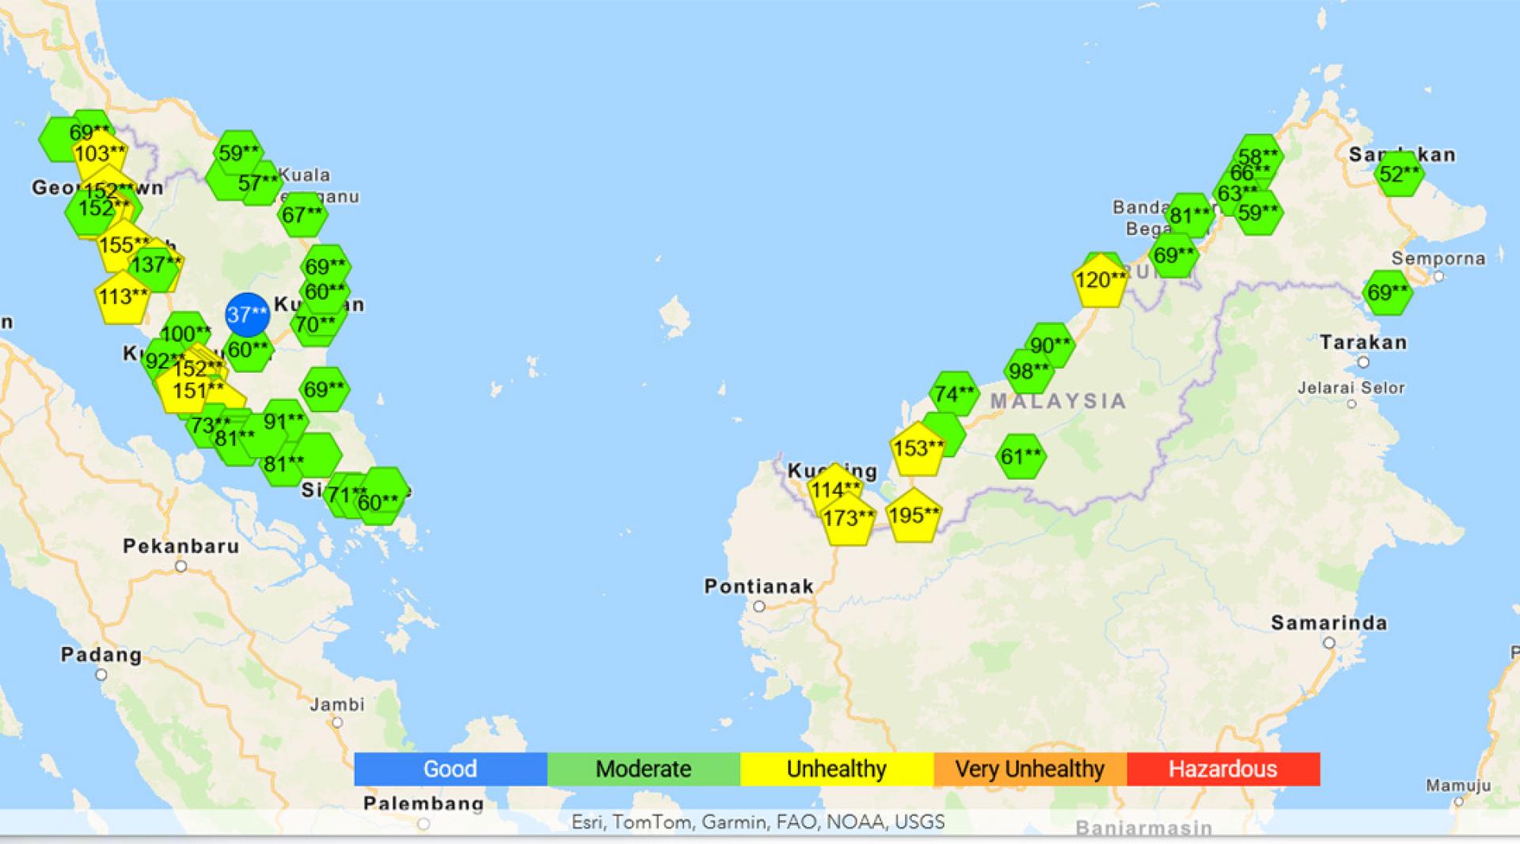Select the 73** green station marker
Viewport: 1520px width, 844px height.
[211, 426]
